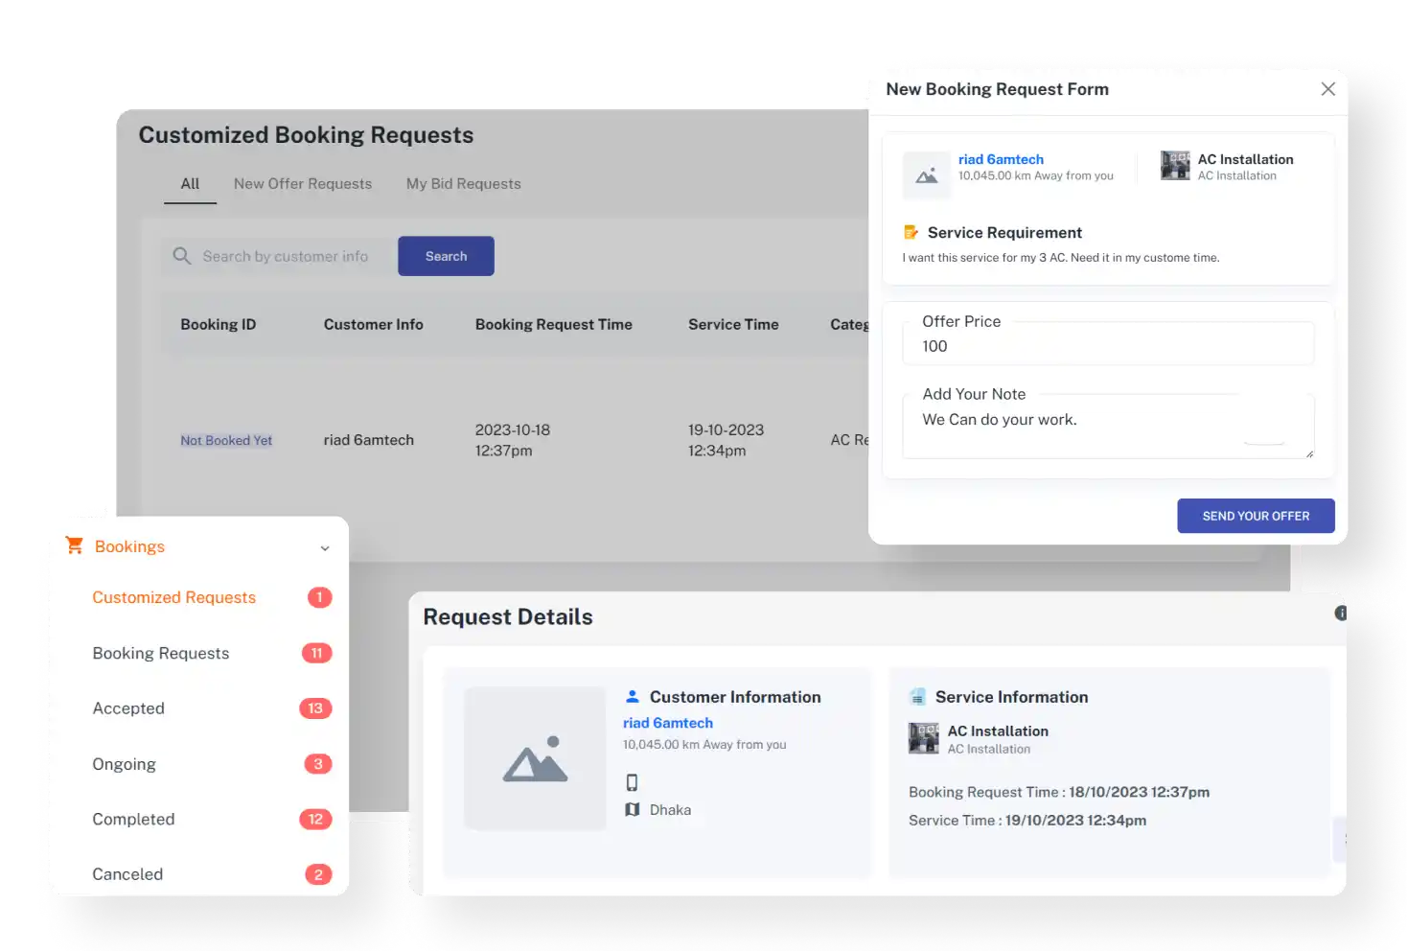Click the Customized Requests badge showing 1
This screenshot has width=1407, height=951.
point(319,597)
